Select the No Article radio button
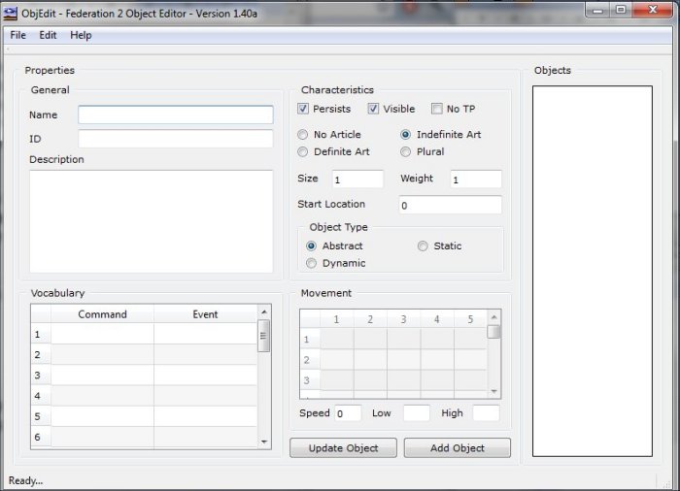The image size is (680, 491). tap(303, 134)
